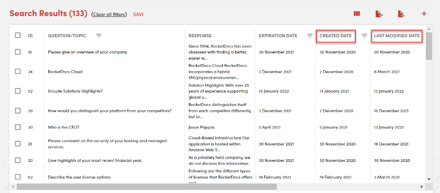This screenshot has width=440, height=193.
Task: Click 'Include Solutions Highlights?' question
Action: pos(75,91)
